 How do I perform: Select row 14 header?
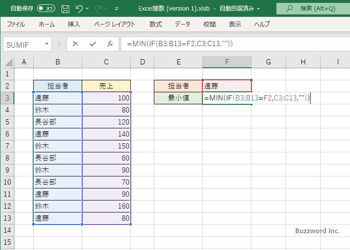pos(7,230)
